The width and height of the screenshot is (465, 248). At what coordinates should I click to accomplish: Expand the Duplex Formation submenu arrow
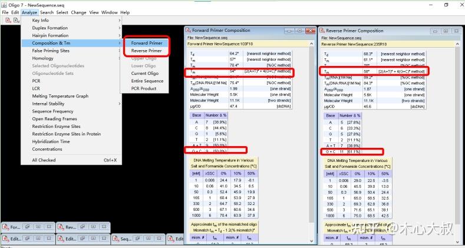pyautogui.click(x=120, y=28)
